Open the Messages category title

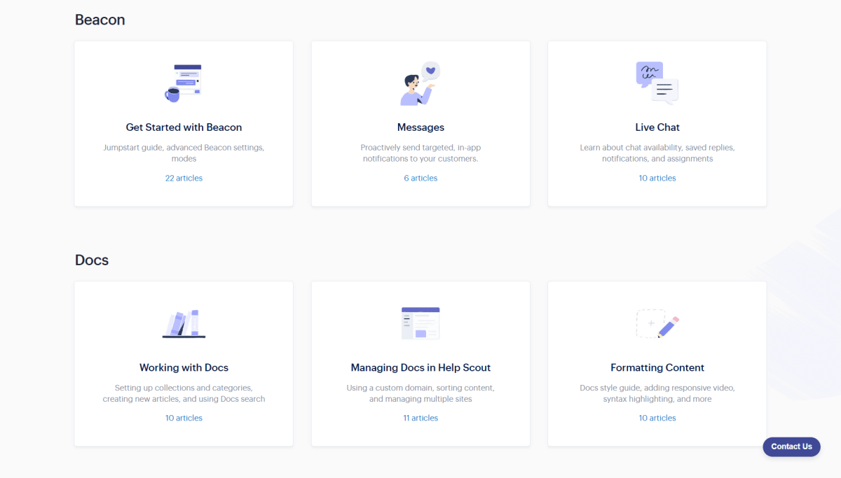coord(420,127)
